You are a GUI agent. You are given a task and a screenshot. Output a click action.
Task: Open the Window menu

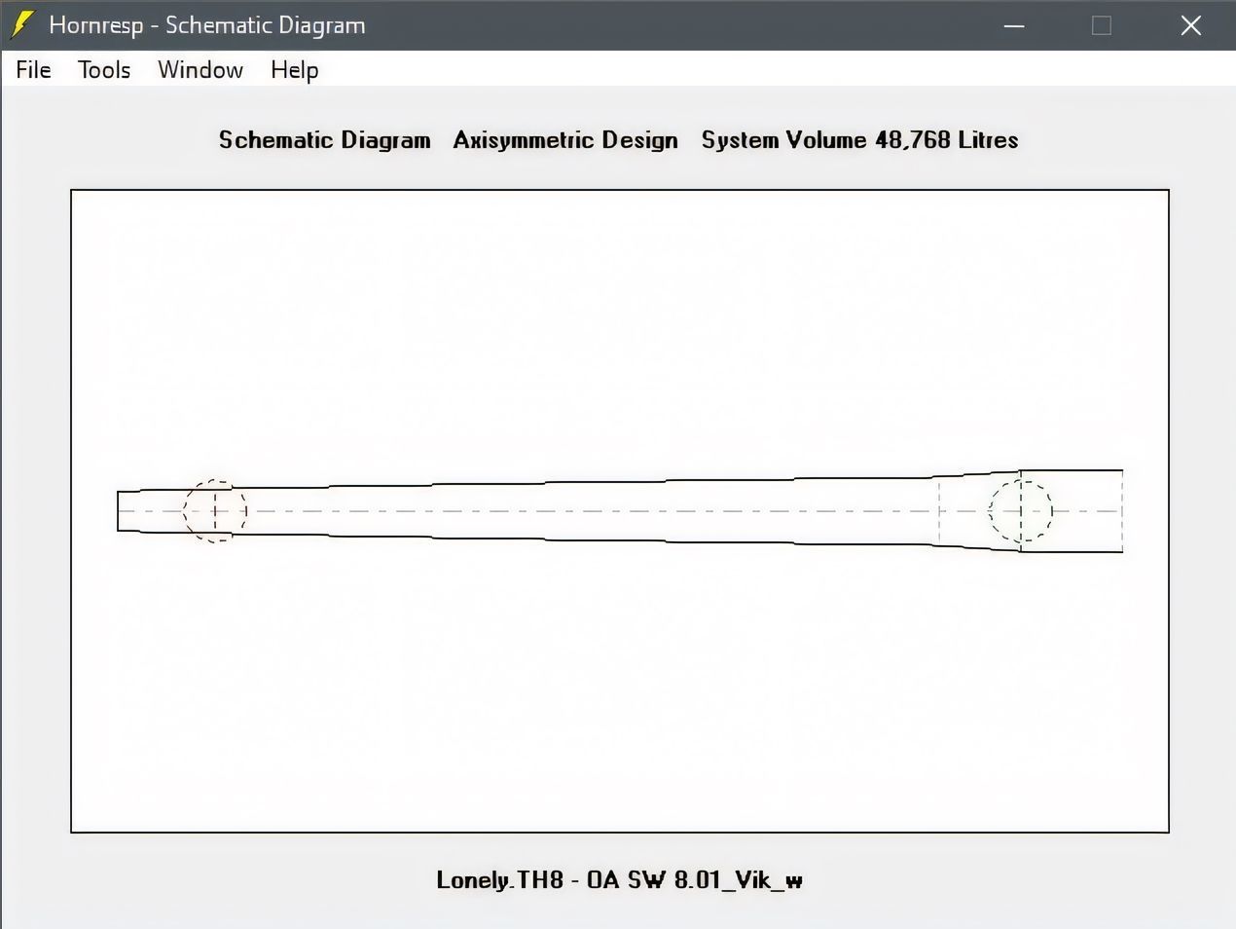(x=200, y=70)
